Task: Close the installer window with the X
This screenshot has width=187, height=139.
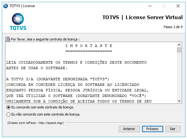Action: click(x=178, y=6)
